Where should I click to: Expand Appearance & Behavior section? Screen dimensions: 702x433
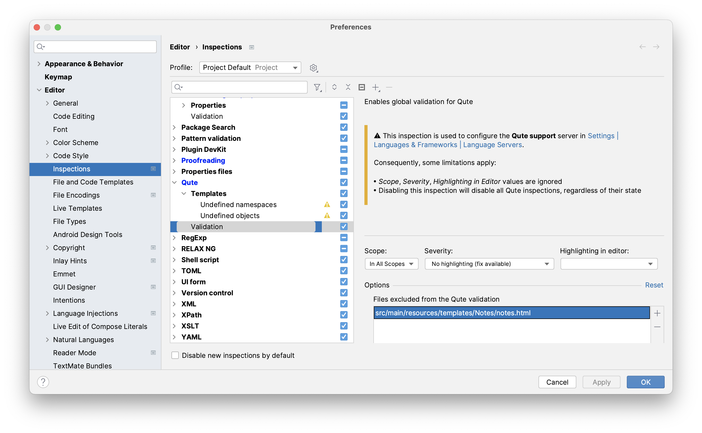39,64
